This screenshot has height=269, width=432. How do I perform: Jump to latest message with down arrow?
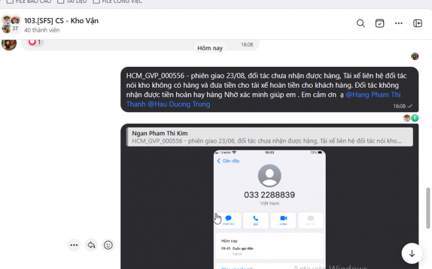(x=412, y=253)
